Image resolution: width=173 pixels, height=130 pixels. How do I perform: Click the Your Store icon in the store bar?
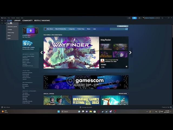[x=45, y=29]
